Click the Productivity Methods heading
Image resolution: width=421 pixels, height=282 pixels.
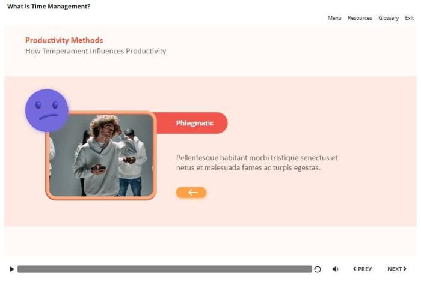64,40
